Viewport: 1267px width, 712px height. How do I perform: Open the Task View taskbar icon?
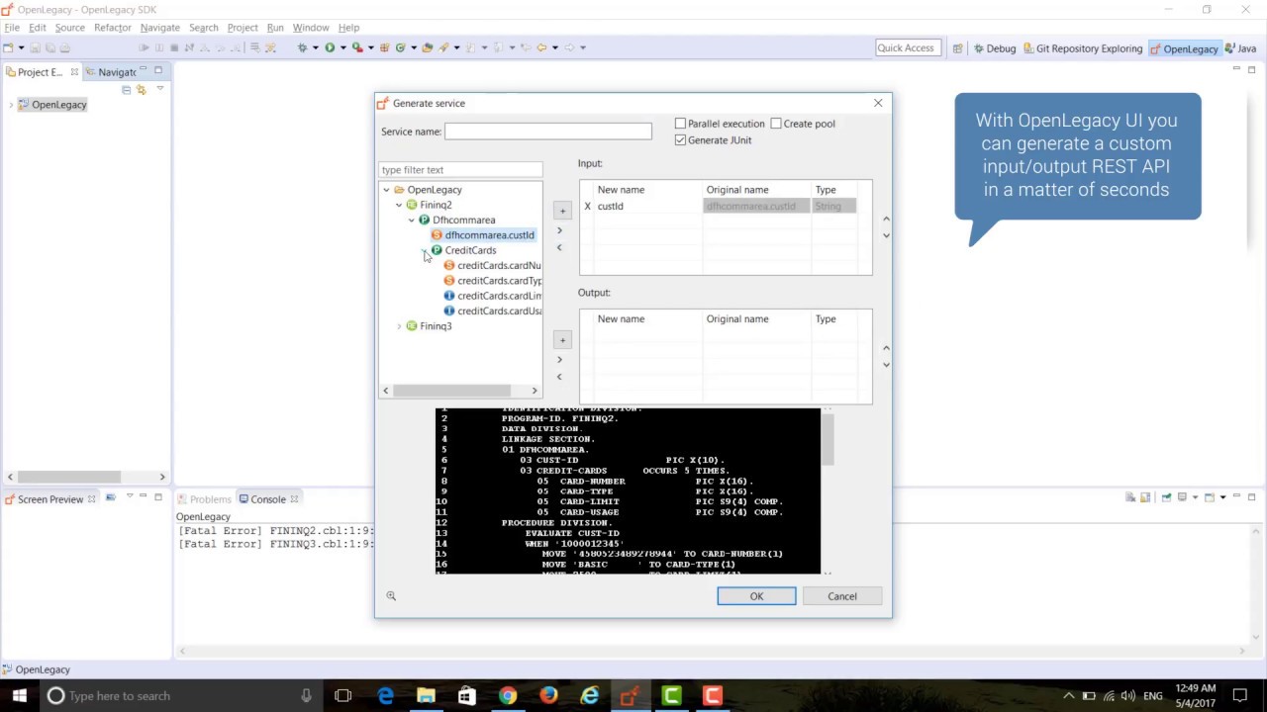click(x=342, y=696)
